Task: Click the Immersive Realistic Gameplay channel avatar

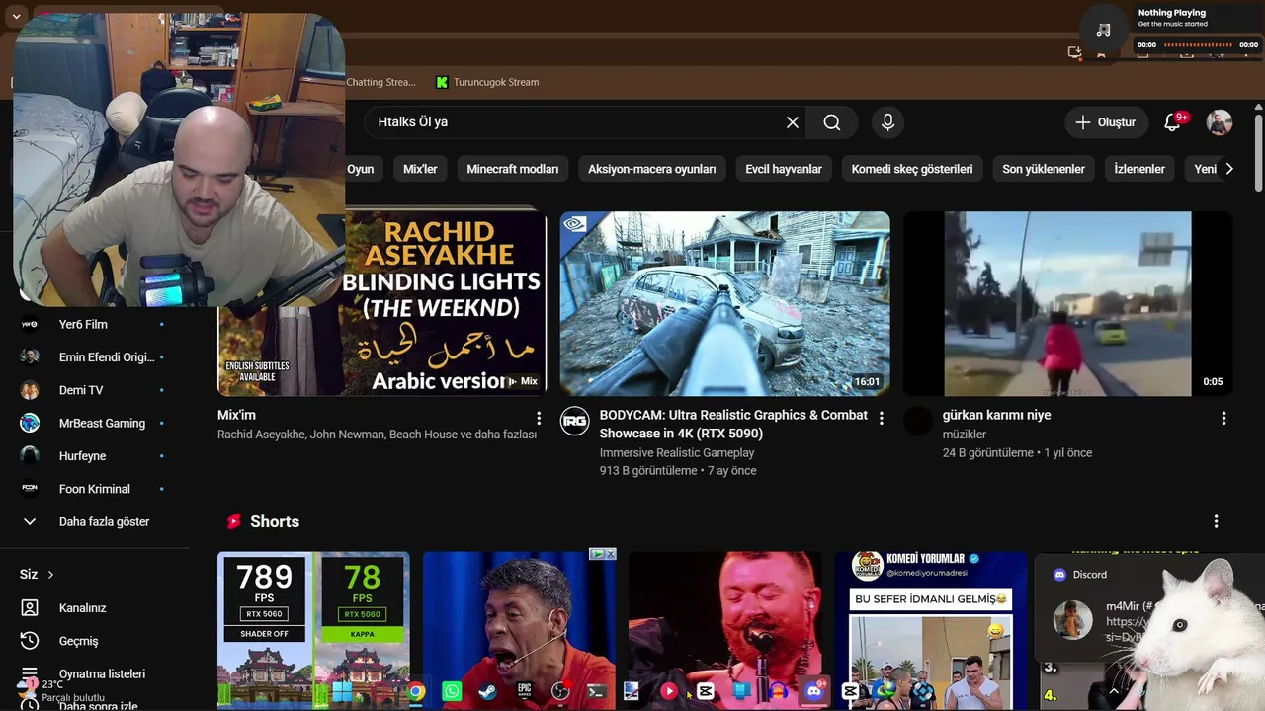Action: tap(574, 422)
